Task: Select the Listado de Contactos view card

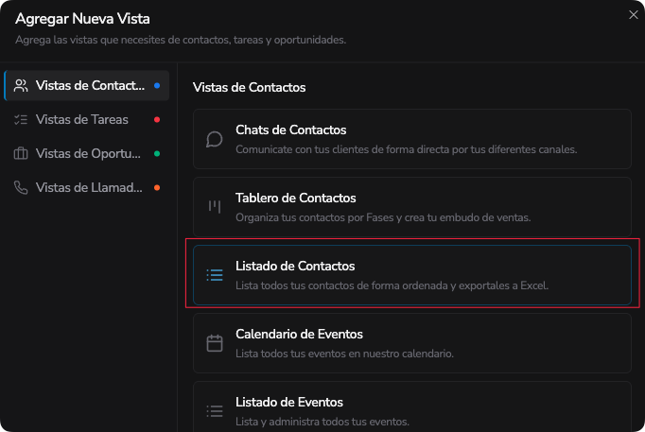Action: coord(412,275)
